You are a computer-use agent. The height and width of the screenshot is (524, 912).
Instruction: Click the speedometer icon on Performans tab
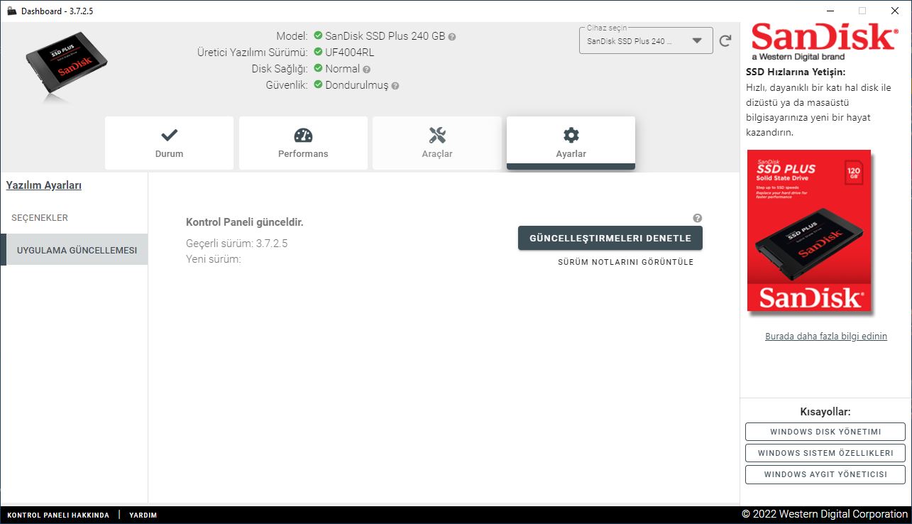tap(303, 135)
